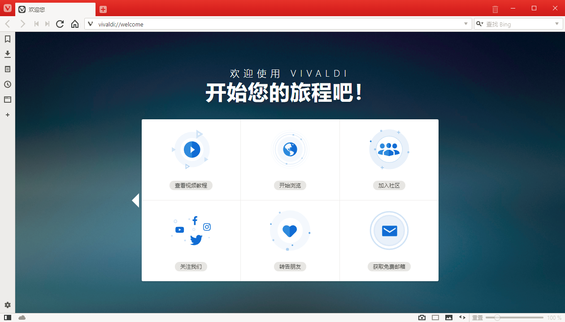
Task: Click the 获取免费邮箱 button
Action: 389,266
